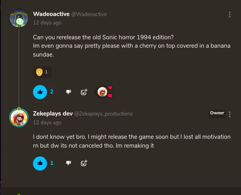
Task: Like Wadeoactive's comment
Action: tap(40, 91)
